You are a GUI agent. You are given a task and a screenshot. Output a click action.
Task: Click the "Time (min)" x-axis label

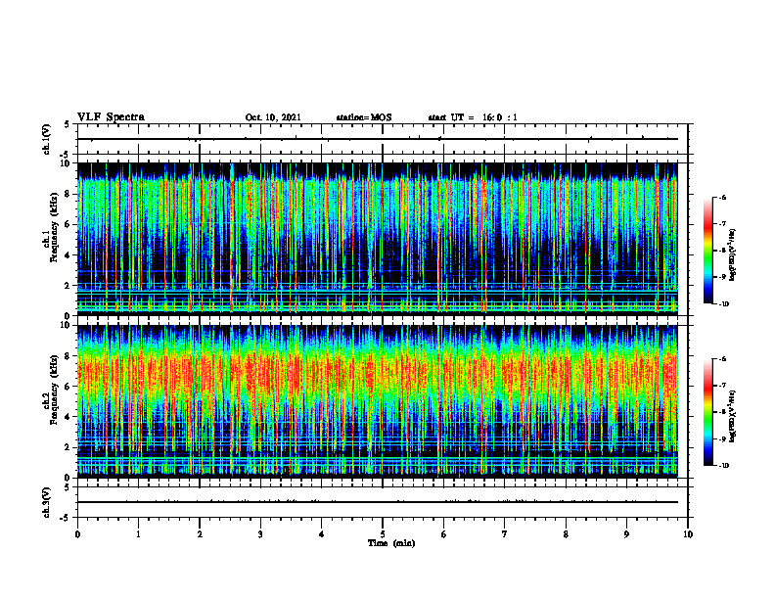tap(391, 543)
